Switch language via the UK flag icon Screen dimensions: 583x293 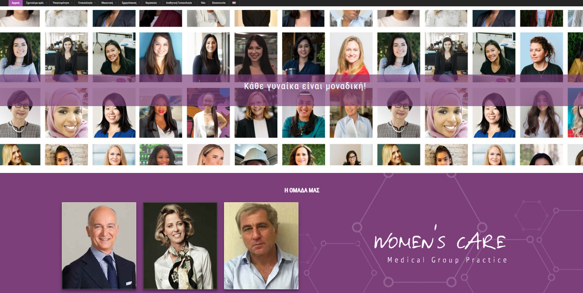(234, 3)
